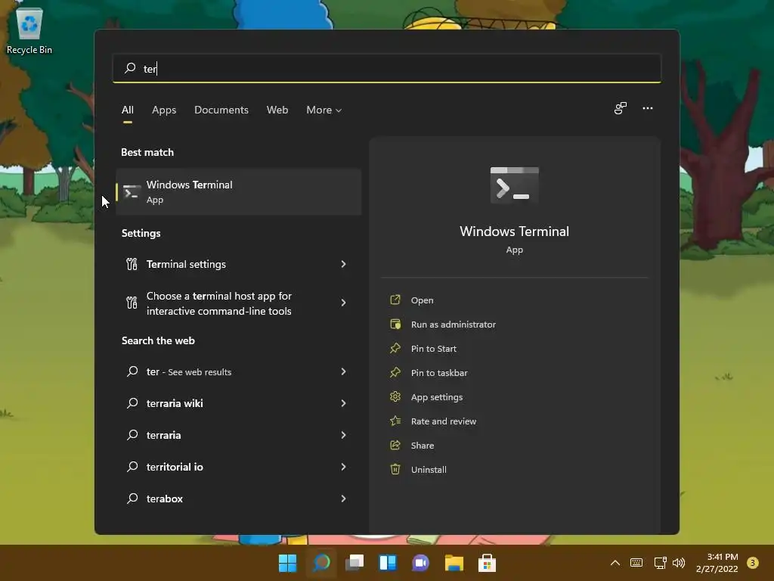Select 'territorial io' web suggestion
The width and height of the screenshot is (774, 581).
coord(238,467)
